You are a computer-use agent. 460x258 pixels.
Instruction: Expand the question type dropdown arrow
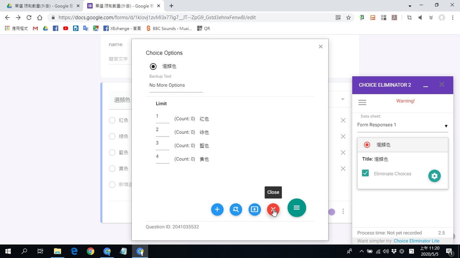343,99
